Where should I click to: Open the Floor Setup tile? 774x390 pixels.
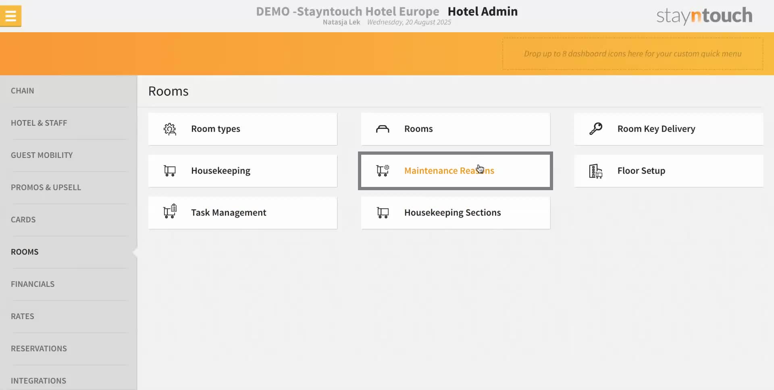[668, 171]
